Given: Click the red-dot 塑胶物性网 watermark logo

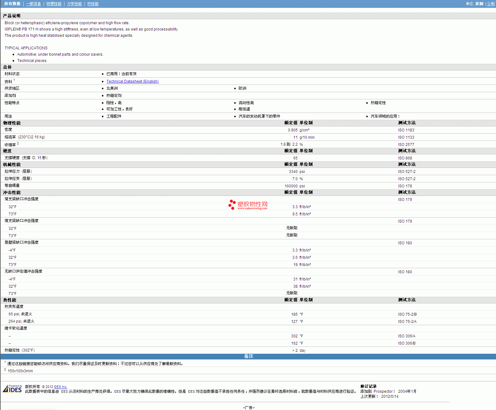Looking at the screenshot, I should (x=248, y=205).
